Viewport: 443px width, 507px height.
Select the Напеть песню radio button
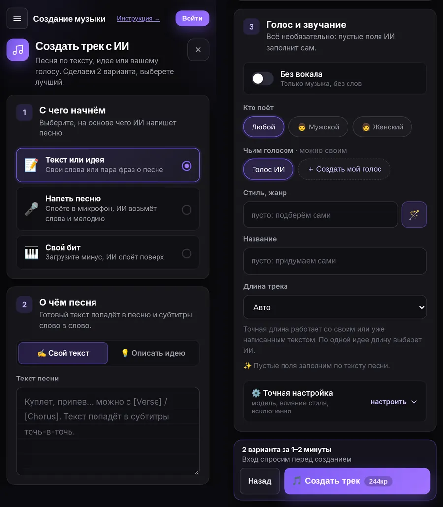coord(187,210)
